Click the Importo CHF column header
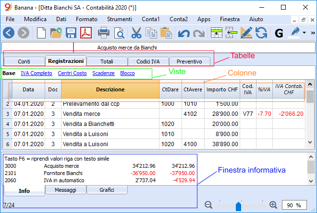 pyautogui.click(x=222, y=89)
